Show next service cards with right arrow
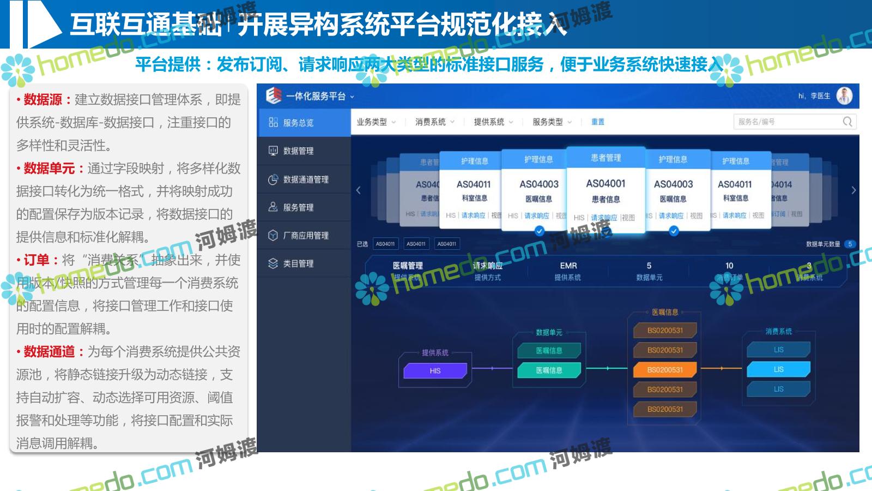 (x=853, y=190)
